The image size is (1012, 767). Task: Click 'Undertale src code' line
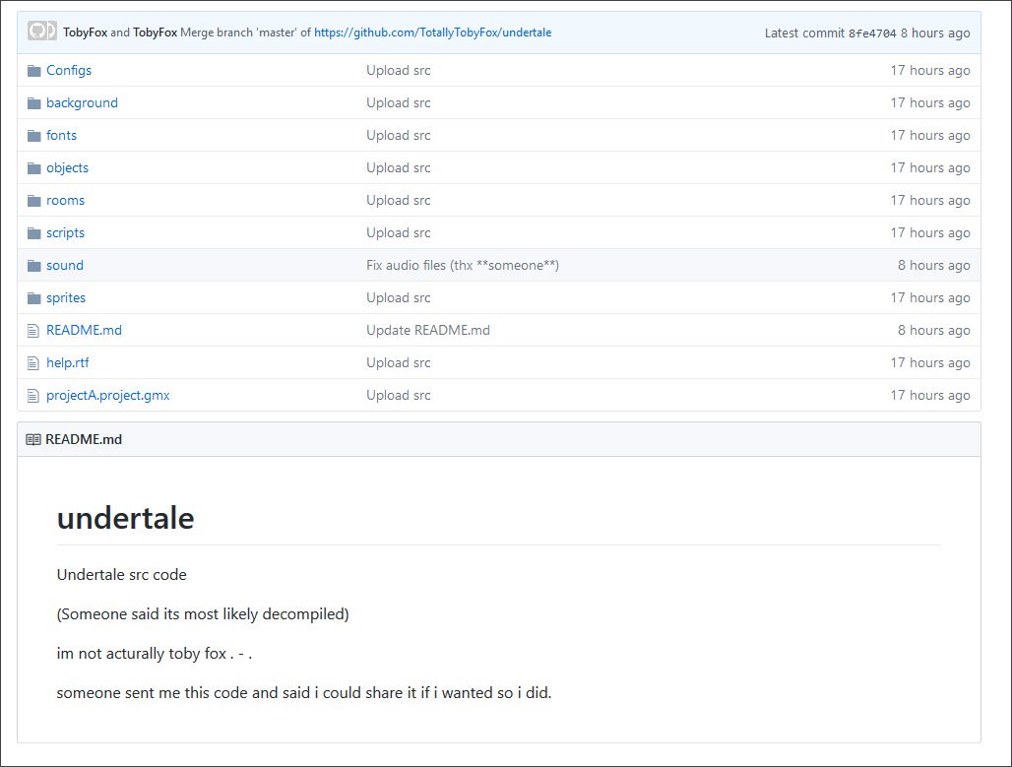tap(121, 575)
